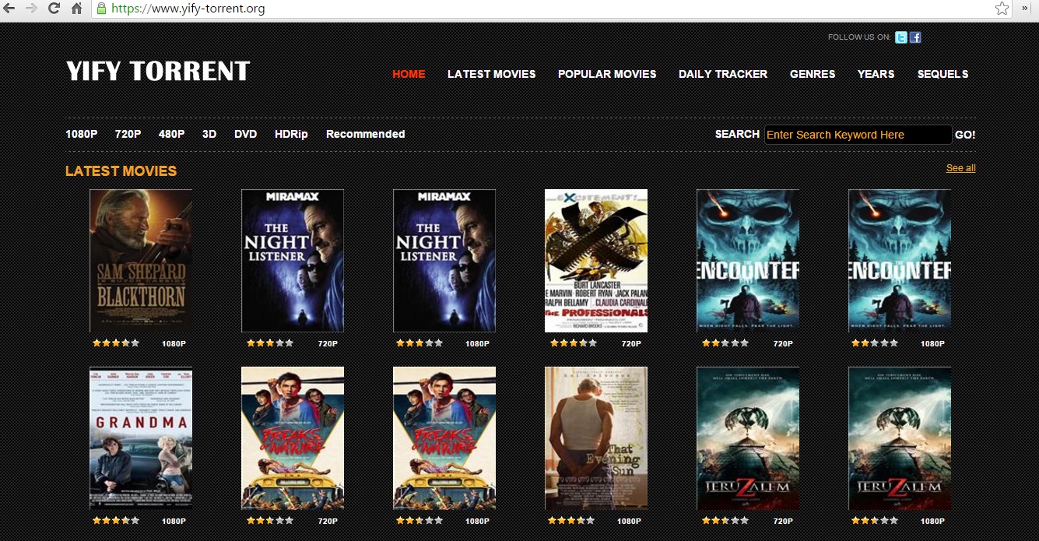
Task: Open POPULAR MOVIES menu
Action: pyautogui.click(x=607, y=74)
